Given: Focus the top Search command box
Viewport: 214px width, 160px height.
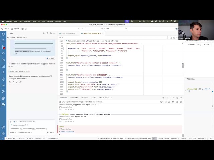Looking at the screenshot, I should [106, 29].
